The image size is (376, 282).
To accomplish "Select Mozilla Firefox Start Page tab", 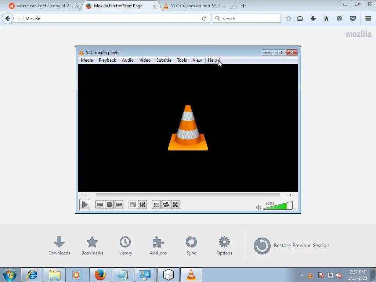I will [118, 6].
